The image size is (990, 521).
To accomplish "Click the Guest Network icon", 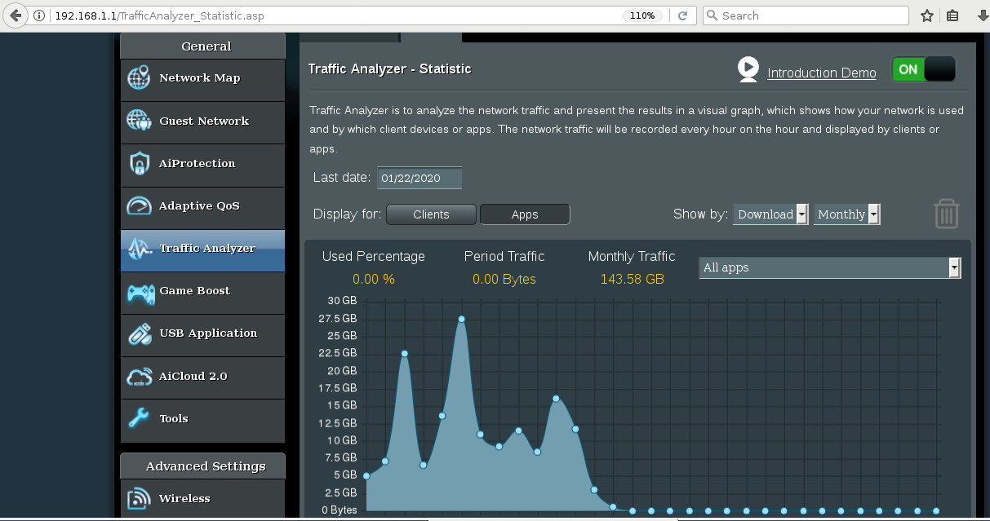I will tap(139, 121).
